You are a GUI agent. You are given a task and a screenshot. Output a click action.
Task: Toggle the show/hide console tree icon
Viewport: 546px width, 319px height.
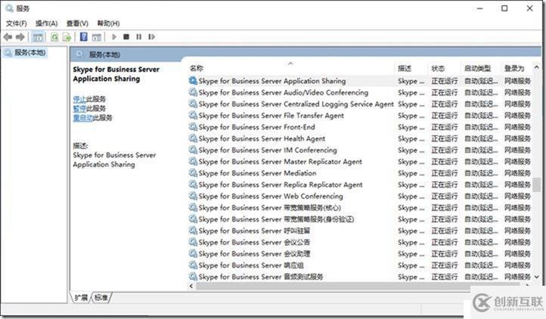click(38, 36)
